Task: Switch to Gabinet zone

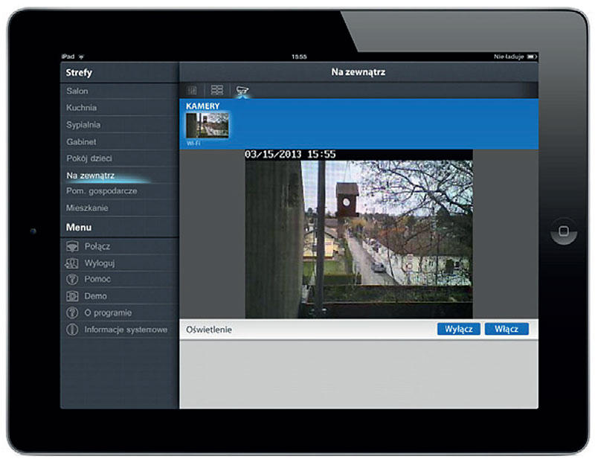Action: click(x=119, y=141)
